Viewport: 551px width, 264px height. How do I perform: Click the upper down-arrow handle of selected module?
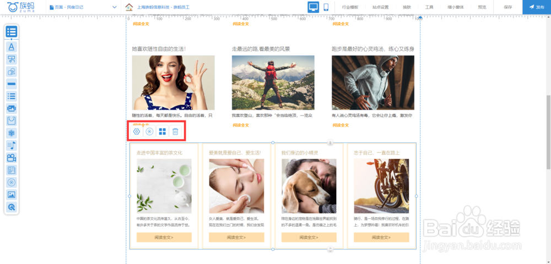coord(330,142)
